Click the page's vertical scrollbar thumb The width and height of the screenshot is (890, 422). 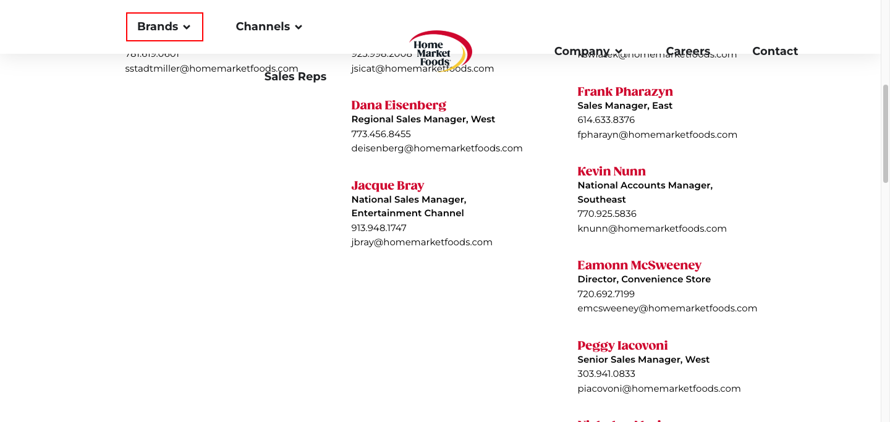coord(885,133)
